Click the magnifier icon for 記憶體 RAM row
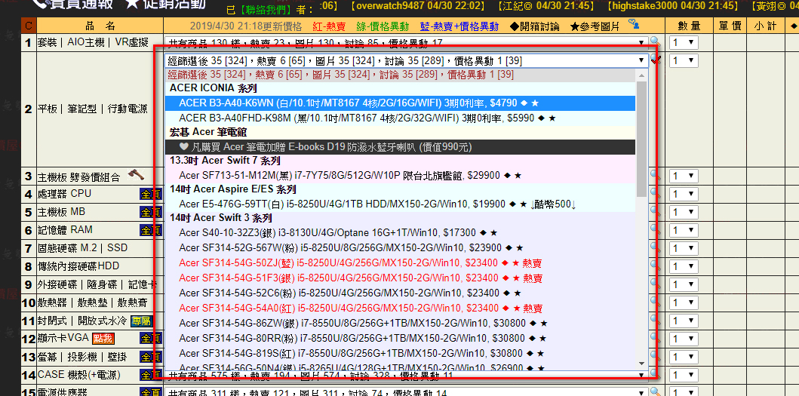Screen dimensions: 799x396 [656, 230]
